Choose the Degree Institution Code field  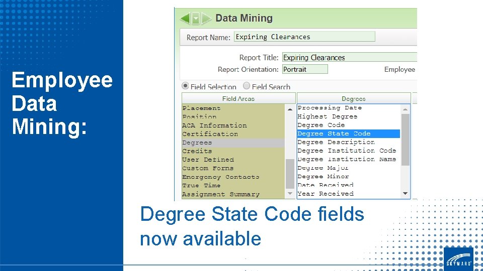pos(349,151)
